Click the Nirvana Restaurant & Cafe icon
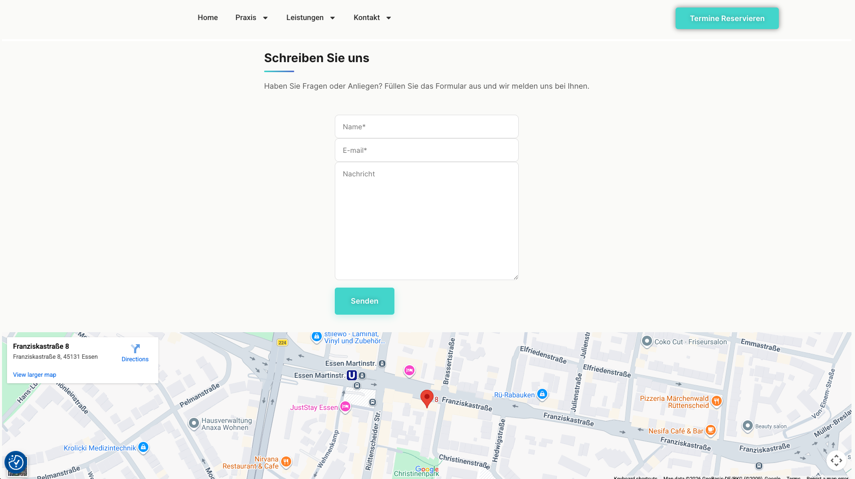 click(x=286, y=462)
